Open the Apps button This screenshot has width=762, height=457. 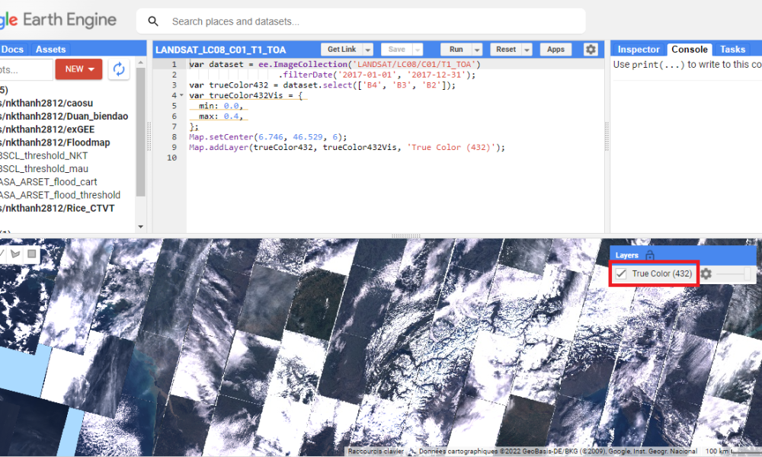[555, 50]
